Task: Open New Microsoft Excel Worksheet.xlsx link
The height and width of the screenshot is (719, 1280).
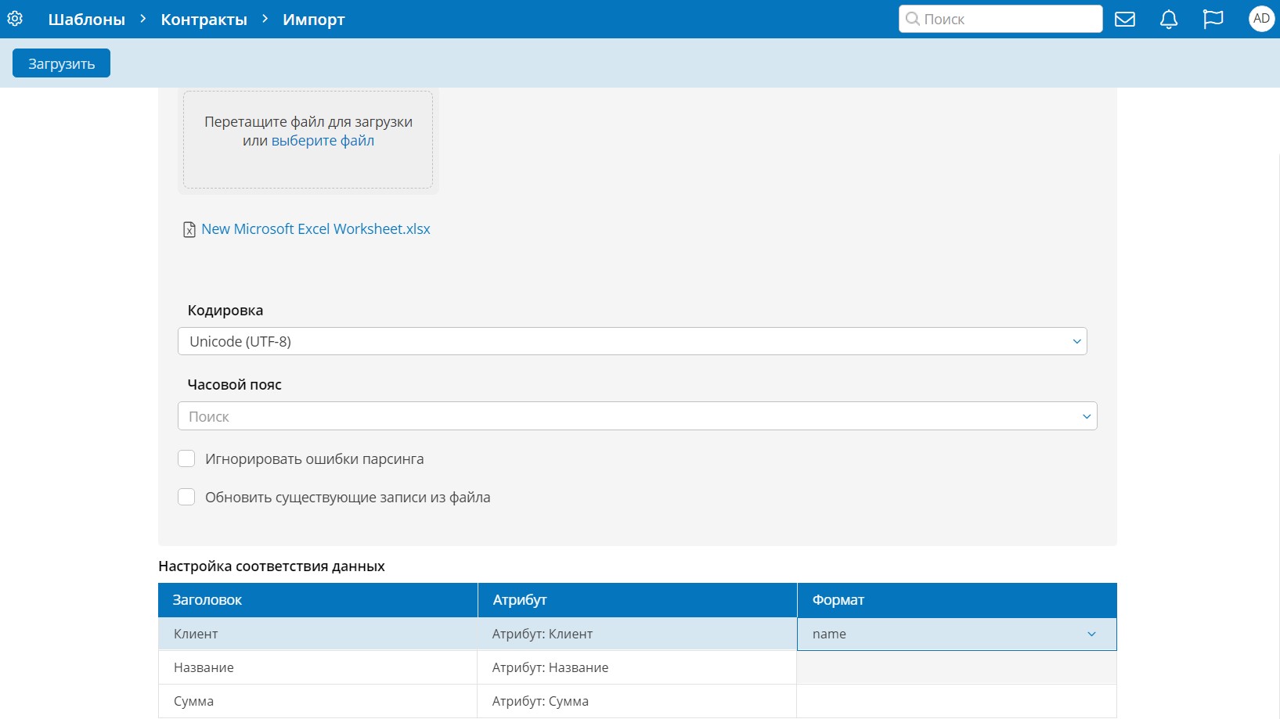Action: (x=315, y=229)
